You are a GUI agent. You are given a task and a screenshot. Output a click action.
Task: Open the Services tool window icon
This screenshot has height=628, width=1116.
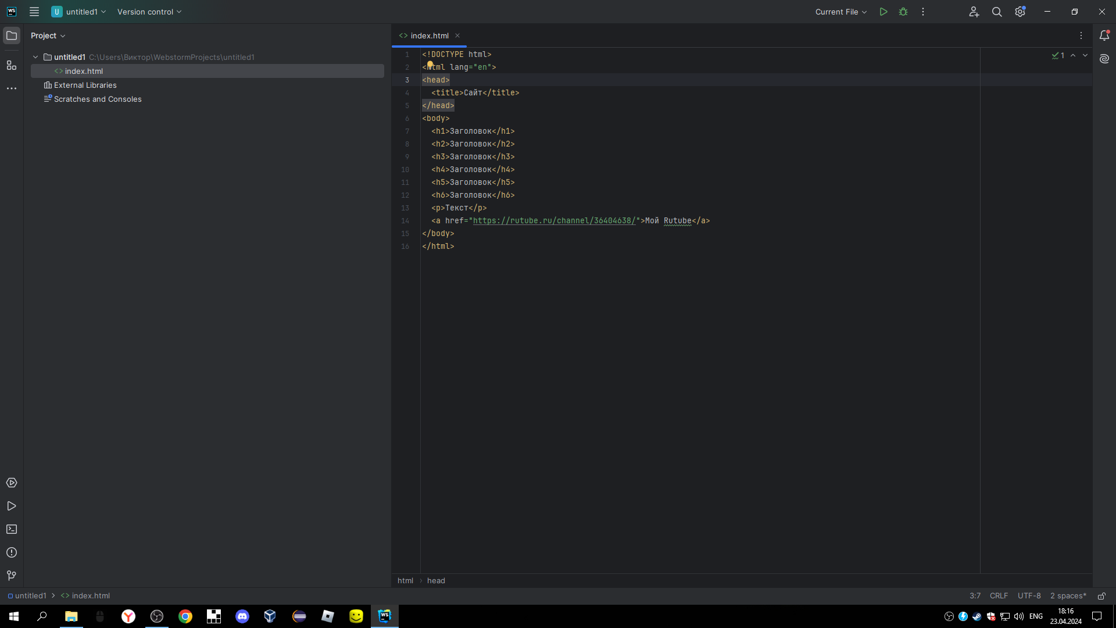tap(12, 483)
